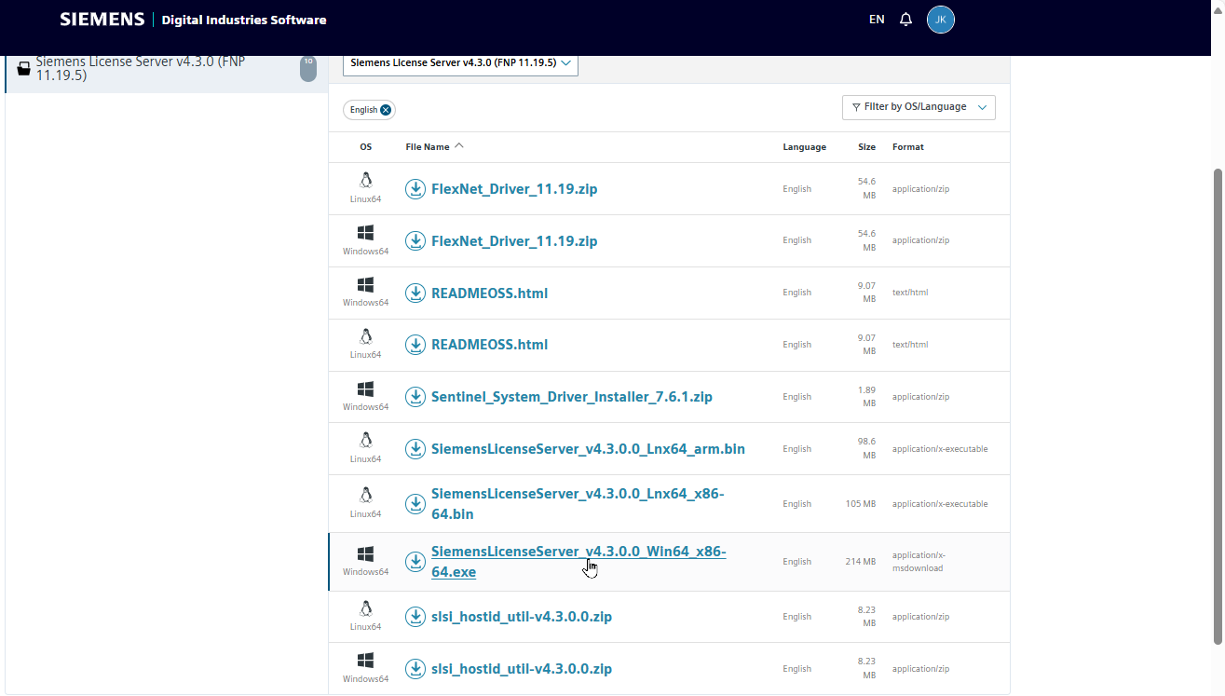Switch language using the EN selector
Screen dimensions: 1225x696
877,20
